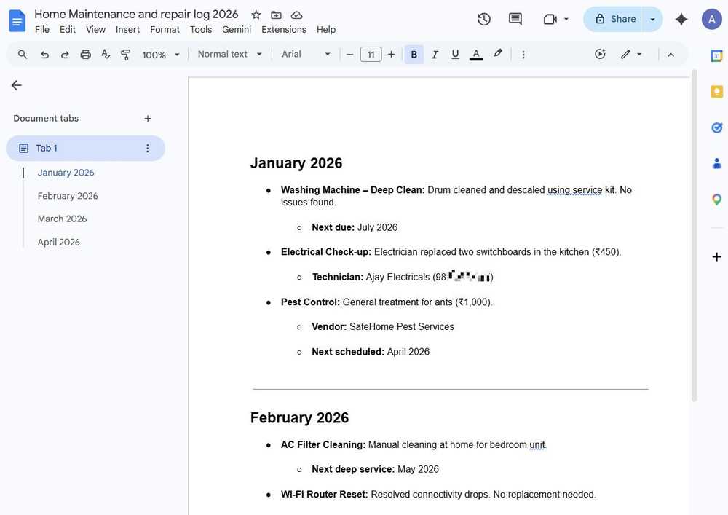This screenshot has height=515, width=728.
Task: Click the print icon in toolbar
Action: tap(85, 55)
